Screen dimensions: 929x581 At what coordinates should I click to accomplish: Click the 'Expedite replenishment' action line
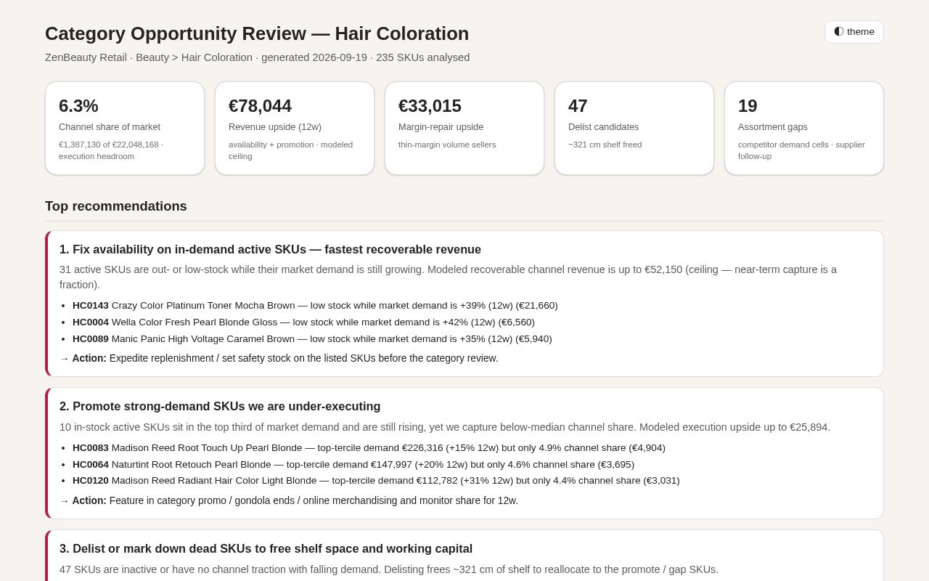[x=279, y=358]
